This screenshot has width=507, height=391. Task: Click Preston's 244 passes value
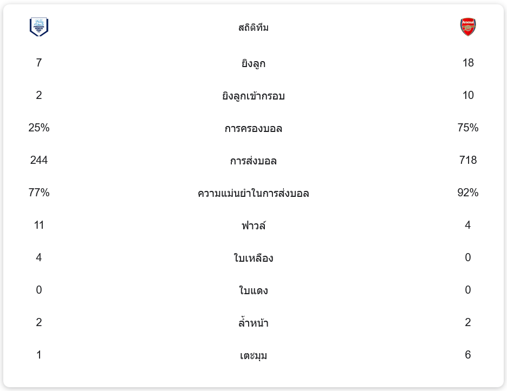[x=39, y=160]
